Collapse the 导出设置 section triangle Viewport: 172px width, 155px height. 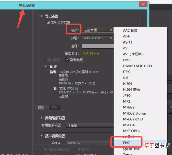(41, 16)
